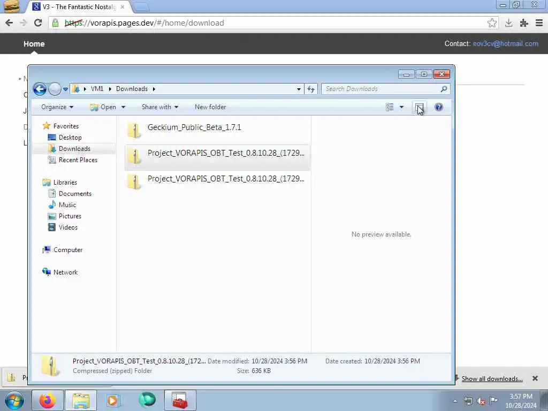
Task: Open the Documents library
Action: [x=70, y=193]
